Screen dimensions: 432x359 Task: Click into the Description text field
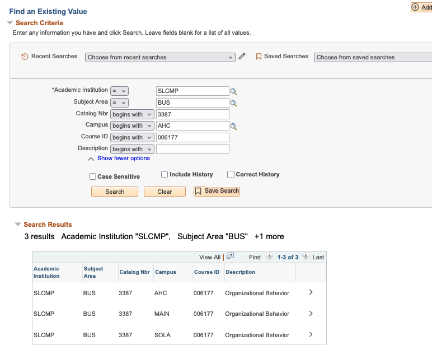(192, 150)
